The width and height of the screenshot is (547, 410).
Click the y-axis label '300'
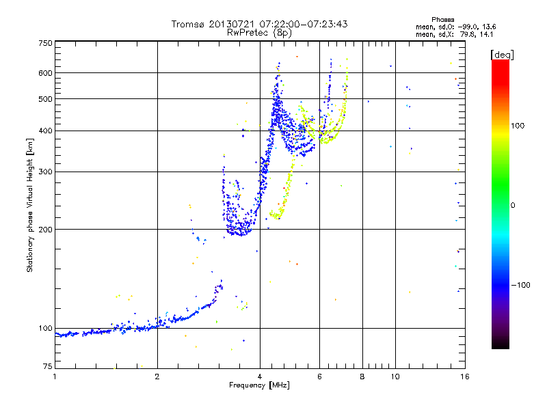[45, 172]
